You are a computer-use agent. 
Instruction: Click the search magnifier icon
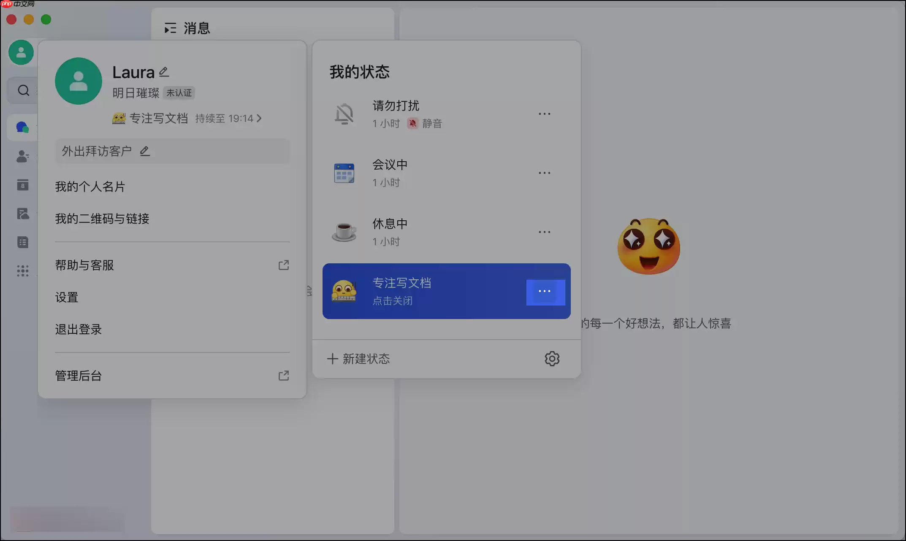point(23,90)
